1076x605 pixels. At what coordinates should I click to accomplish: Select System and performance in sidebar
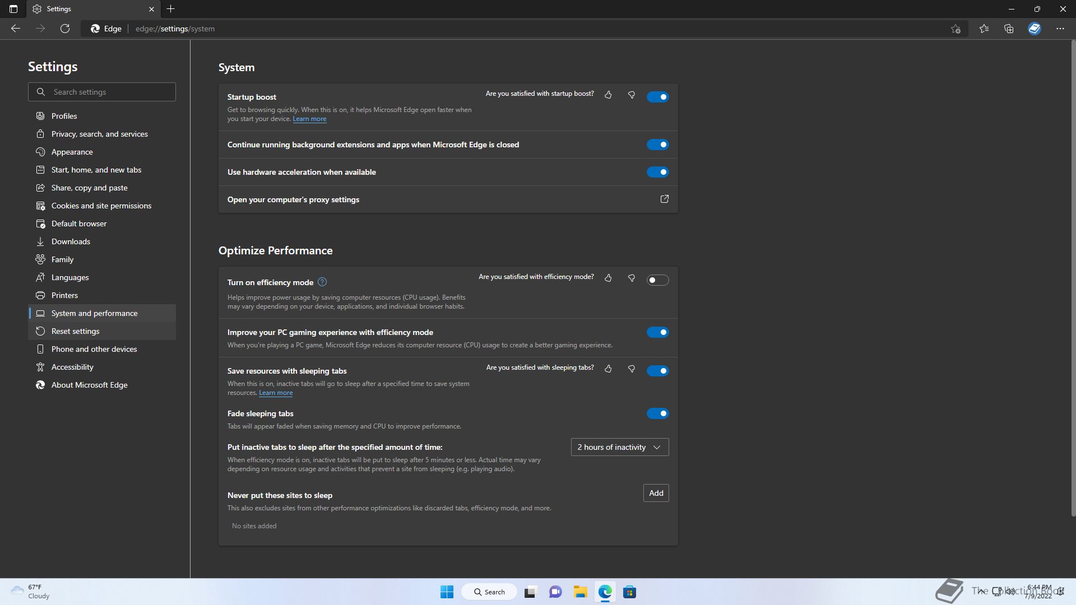pos(102,313)
